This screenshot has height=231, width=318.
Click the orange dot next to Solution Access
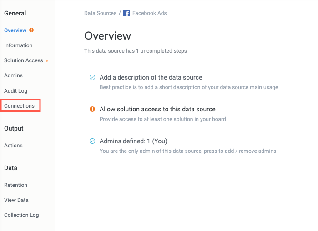[x=47, y=61]
